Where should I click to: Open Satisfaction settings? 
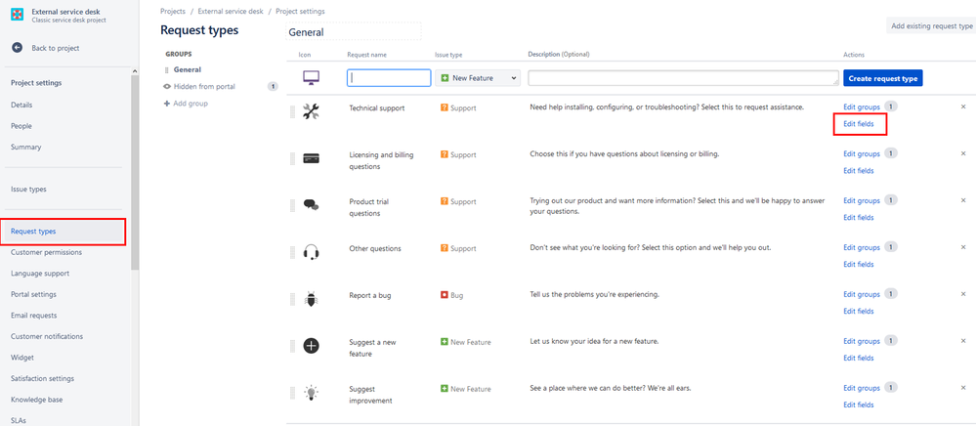(x=42, y=379)
